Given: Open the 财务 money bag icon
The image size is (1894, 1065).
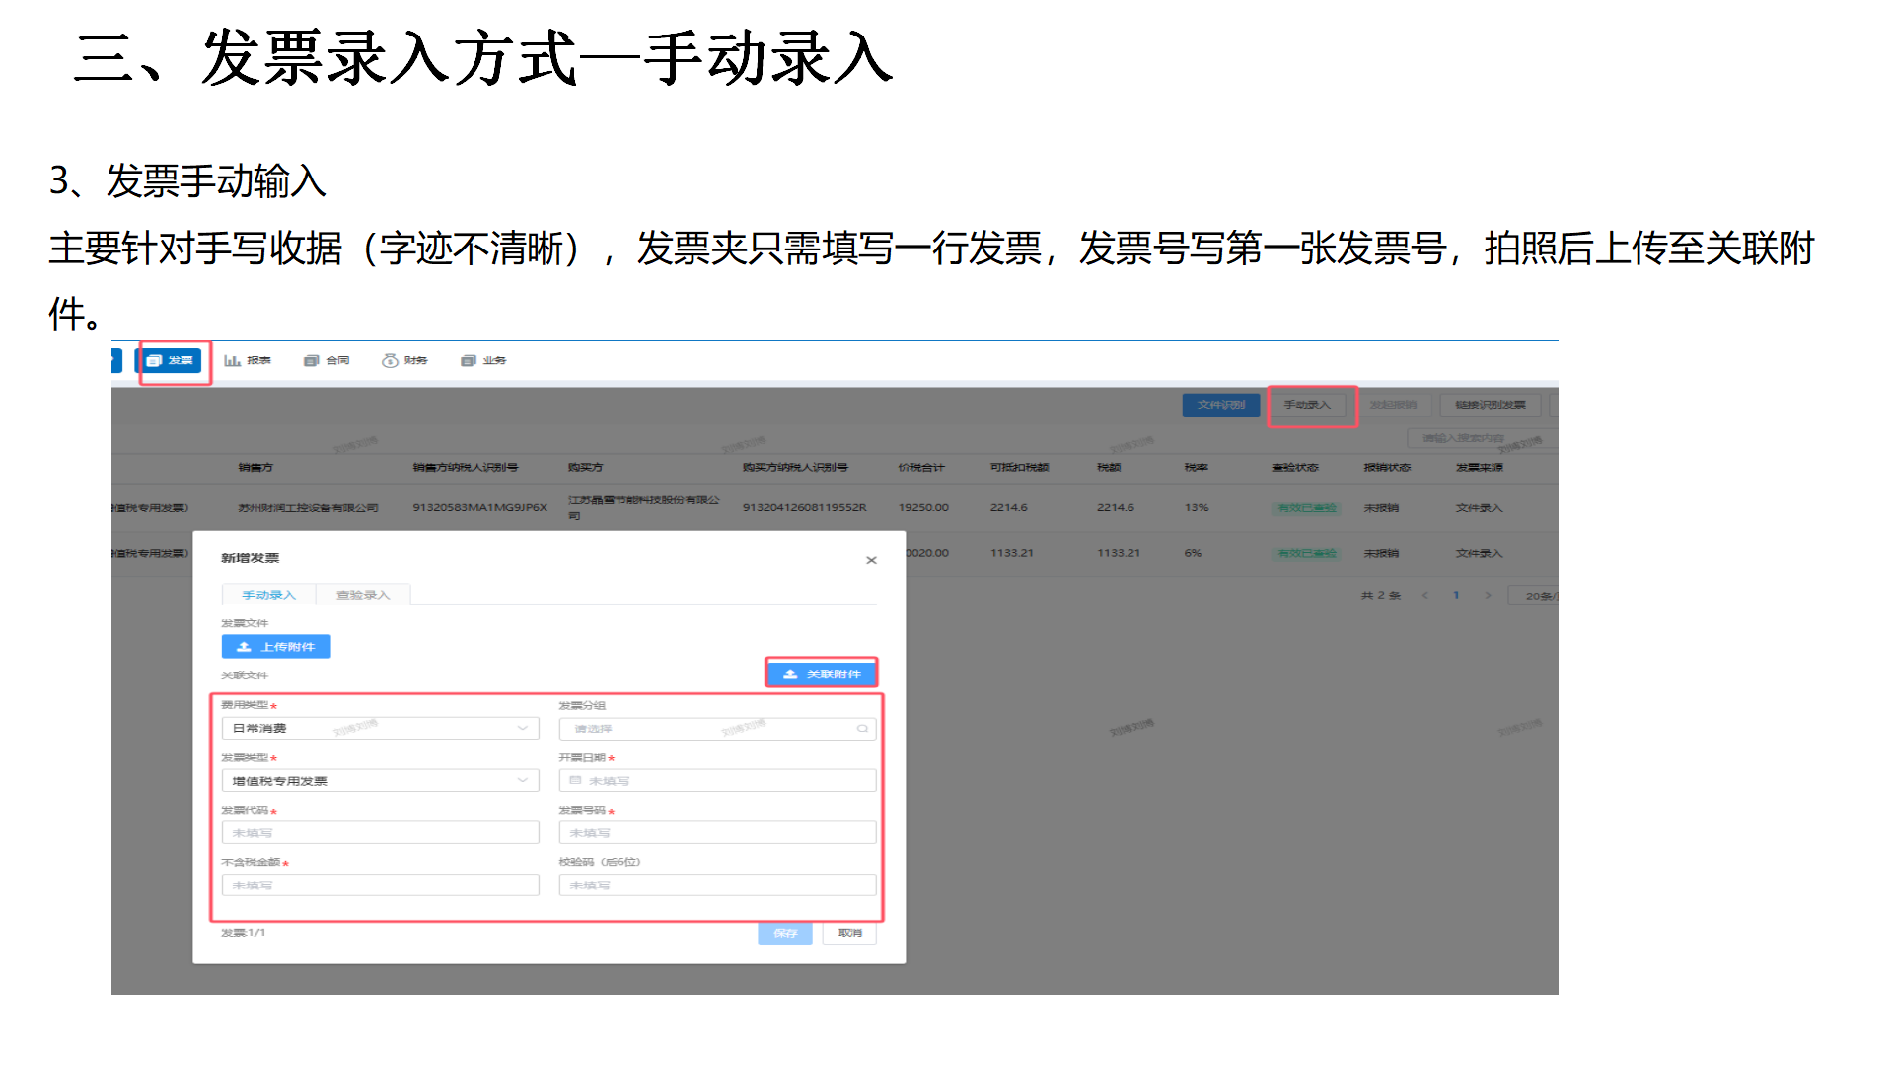Looking at the screenshot, I should click(x=390, y=361).
